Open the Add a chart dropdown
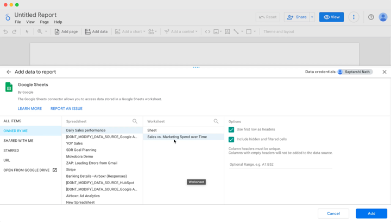This screenshot has height=222, width=391. click(130, 31)
